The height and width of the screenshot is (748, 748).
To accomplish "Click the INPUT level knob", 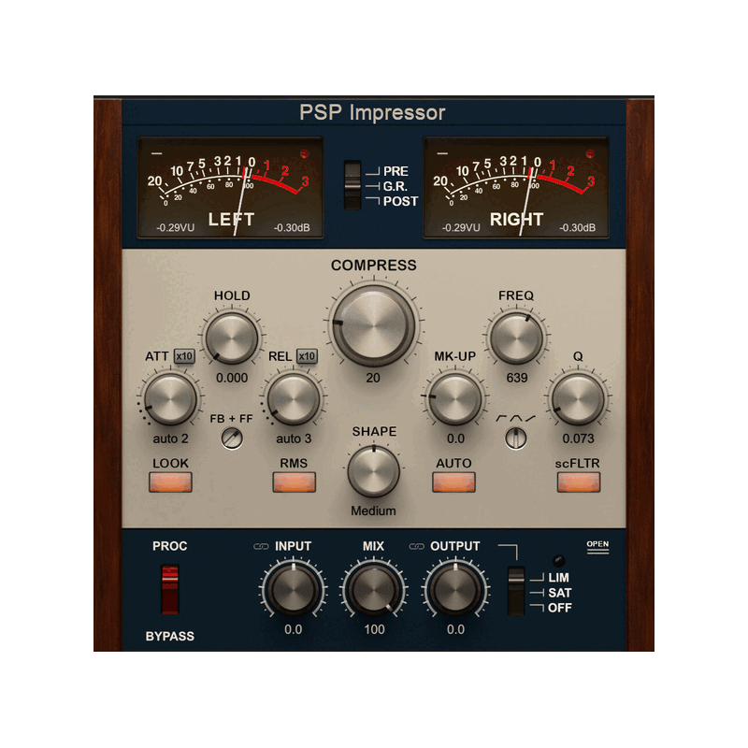I will pyautogui.click(x=293, y=589).
